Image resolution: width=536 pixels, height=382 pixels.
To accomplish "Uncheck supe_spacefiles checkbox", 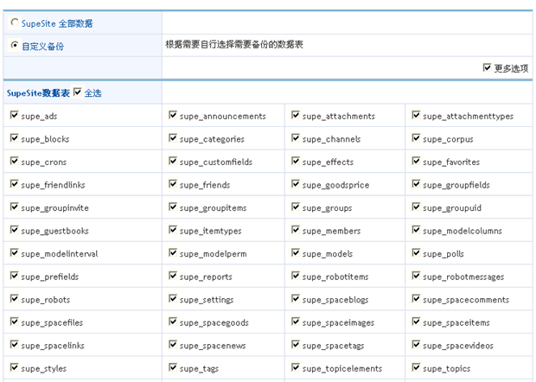I will coord(14,321).
